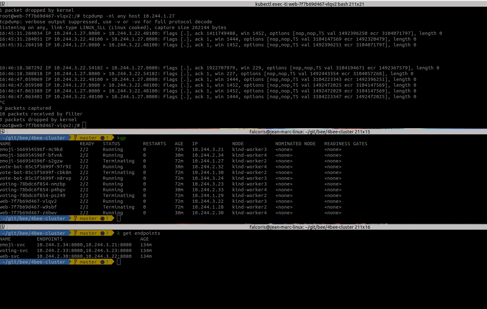Open the layout icon in the bottom terminal titlebar
The image size is (487, 309).
2,227
